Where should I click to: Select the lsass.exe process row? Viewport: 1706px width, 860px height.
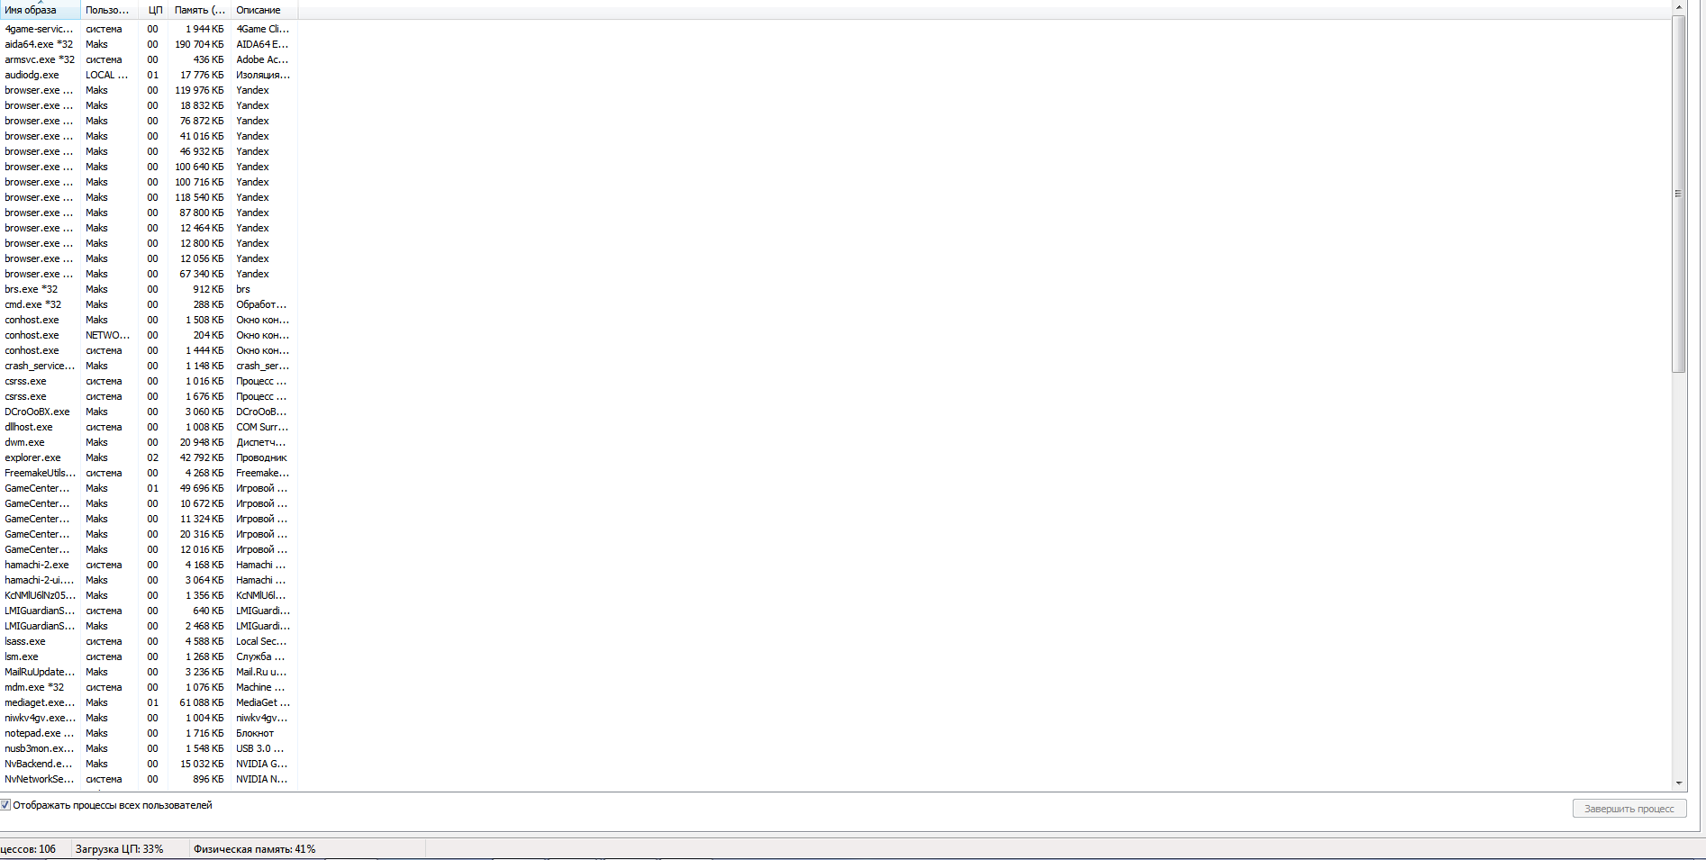point(149,641)
